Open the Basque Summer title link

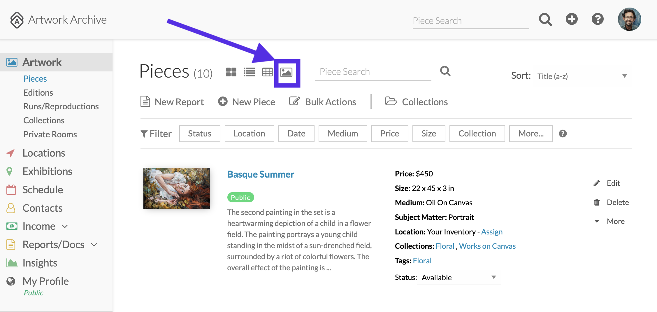click(x=261, y=174)
